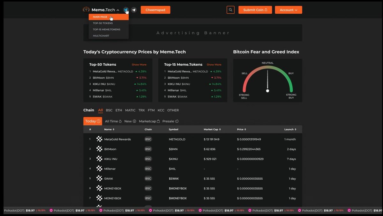Select the Presale tab
The image size is (383, 216).
[x=170, y=121]
